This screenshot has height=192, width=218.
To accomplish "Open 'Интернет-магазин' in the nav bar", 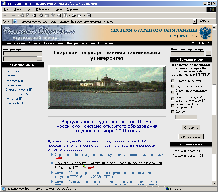I will (x=81, y=43).
